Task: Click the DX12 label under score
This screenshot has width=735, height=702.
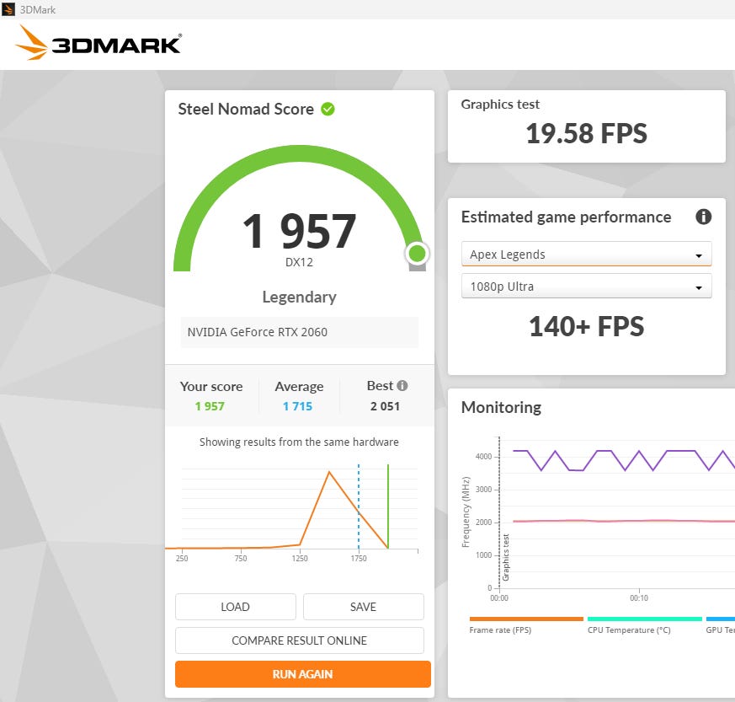Action: pyautogui.click(x=300, y=262)
